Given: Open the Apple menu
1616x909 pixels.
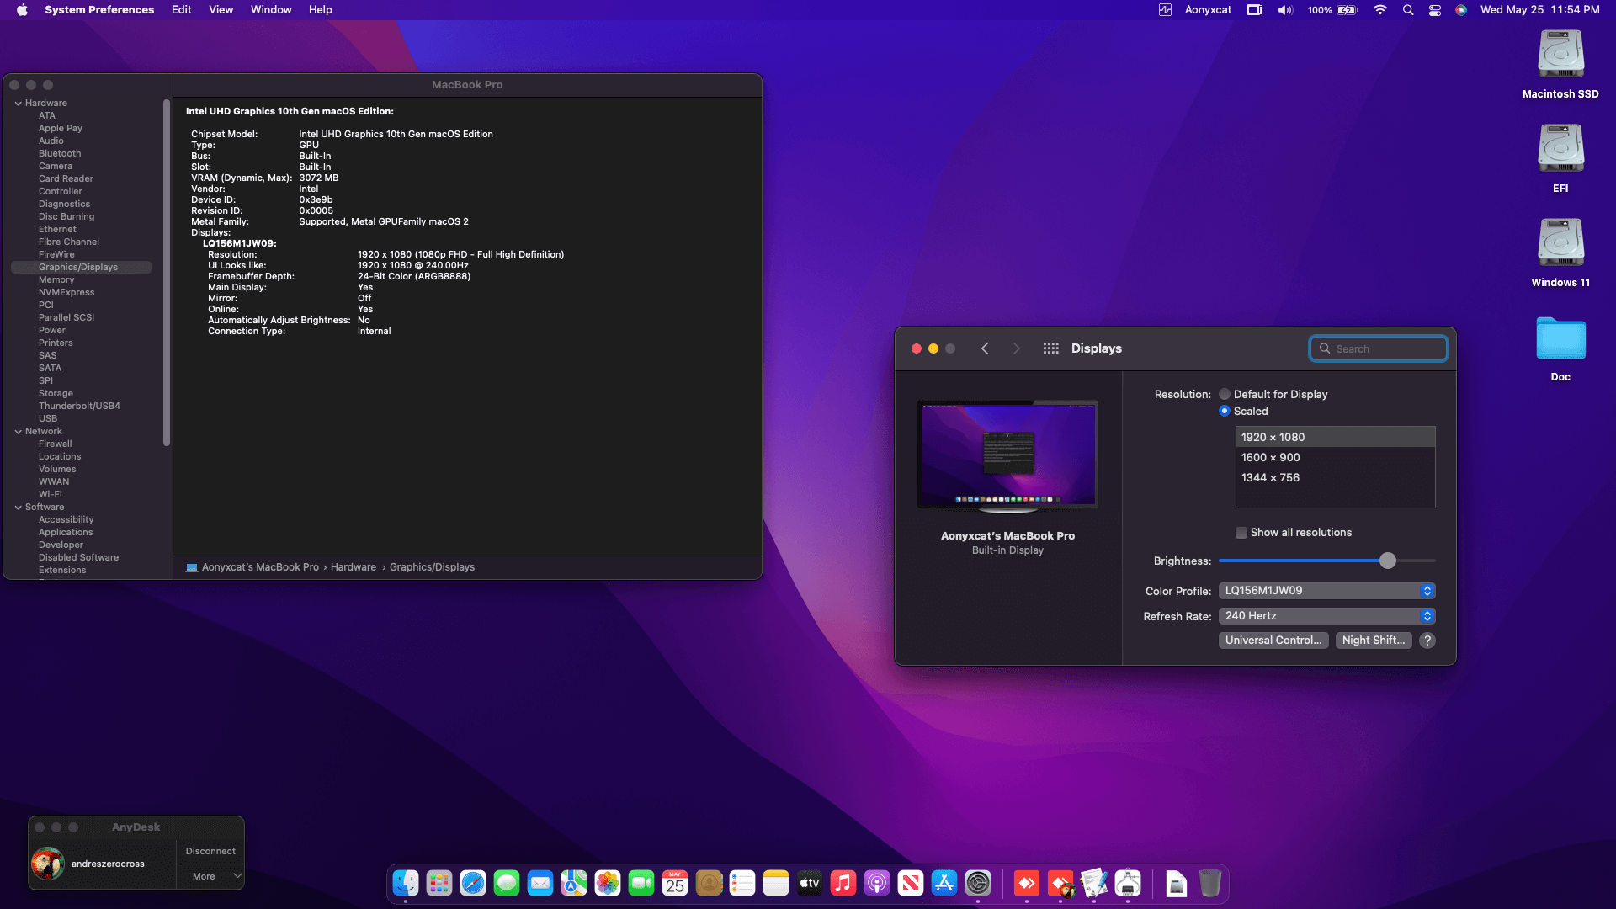Looking at the screenshot, I should (x=22, y=10).
